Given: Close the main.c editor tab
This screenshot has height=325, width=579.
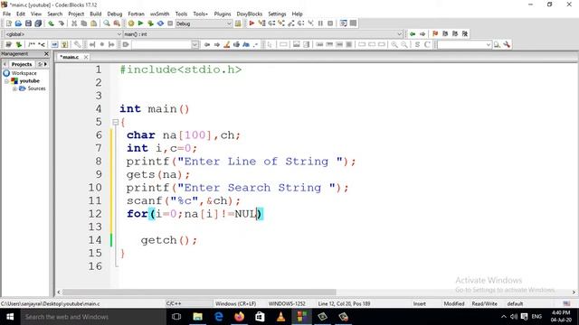Looking at the screenshot, I should point(86,57).
